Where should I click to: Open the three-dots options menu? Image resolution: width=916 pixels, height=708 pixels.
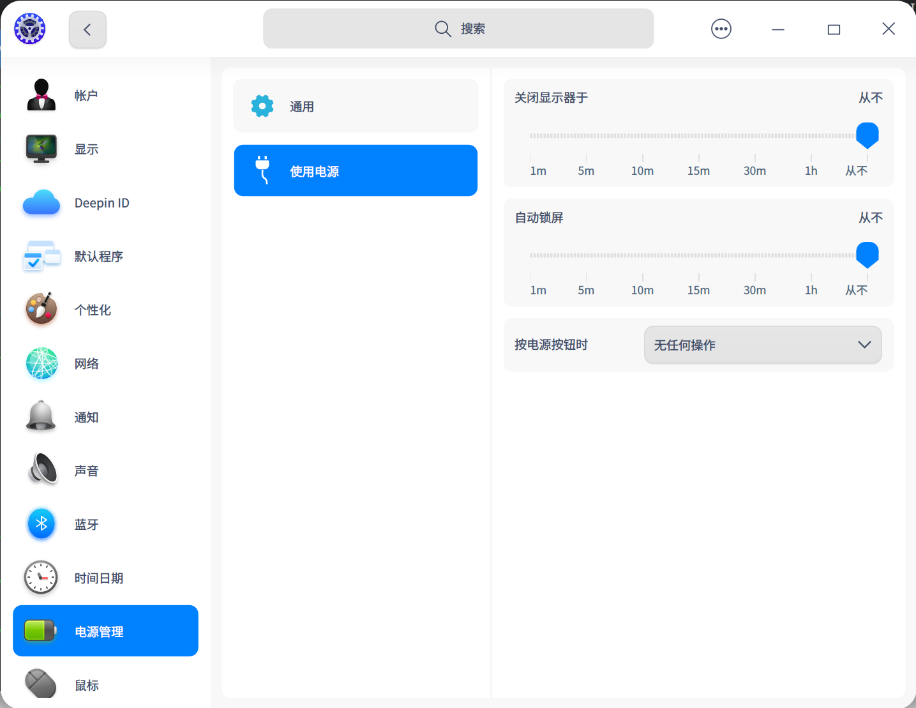pos(721,29)
